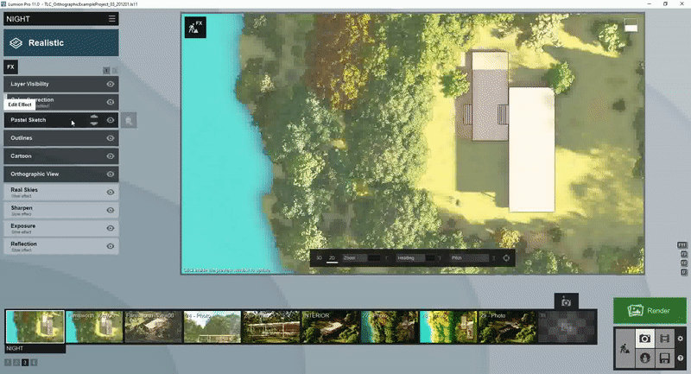
Task: Switch preview to 3D mode
Action: [319, 258]
